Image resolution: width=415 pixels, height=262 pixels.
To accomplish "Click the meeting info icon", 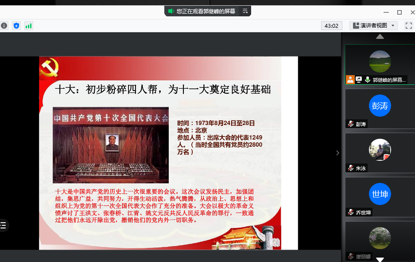I will pyautogui.click(x=4, y=26).
